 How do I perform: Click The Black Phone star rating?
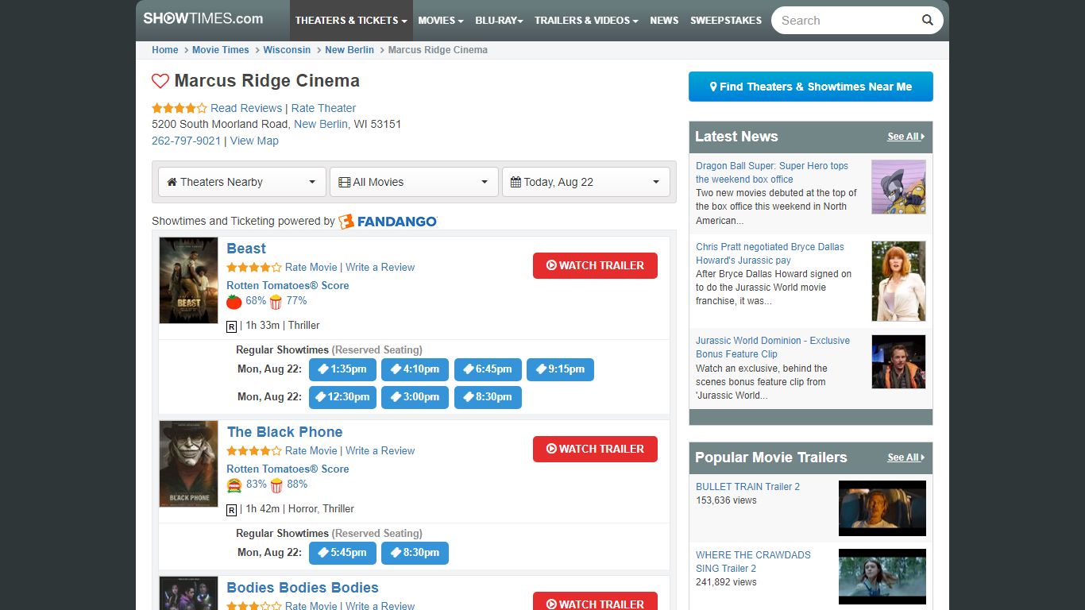point(254,451)
